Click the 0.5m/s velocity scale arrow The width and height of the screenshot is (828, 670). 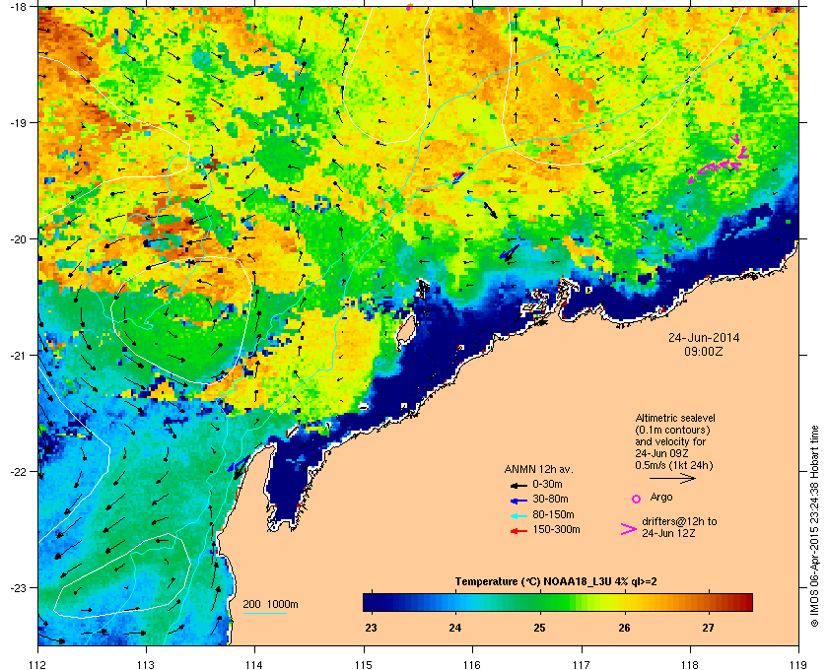[672, 479]
